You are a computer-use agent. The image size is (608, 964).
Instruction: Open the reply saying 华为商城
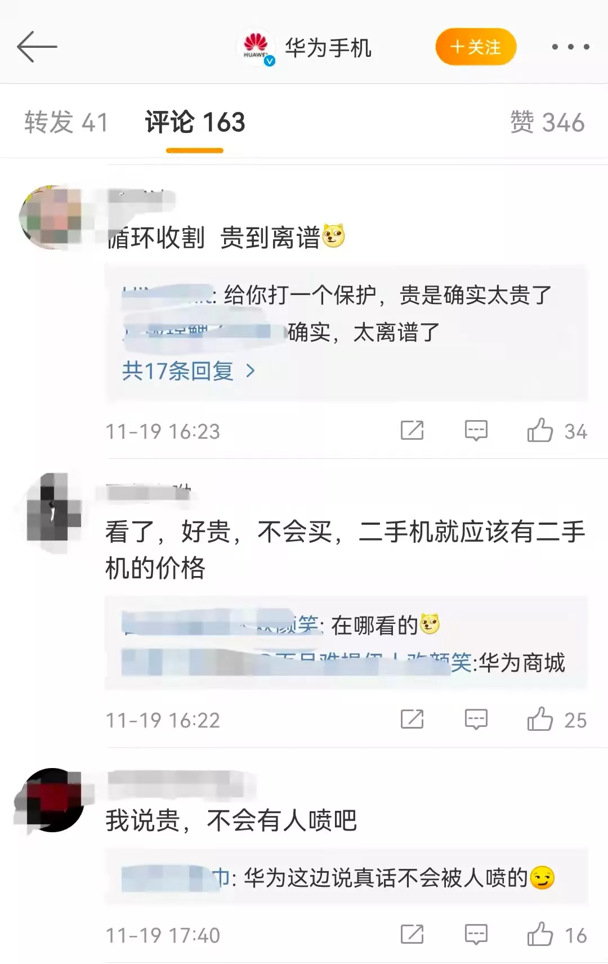point(343,663)
